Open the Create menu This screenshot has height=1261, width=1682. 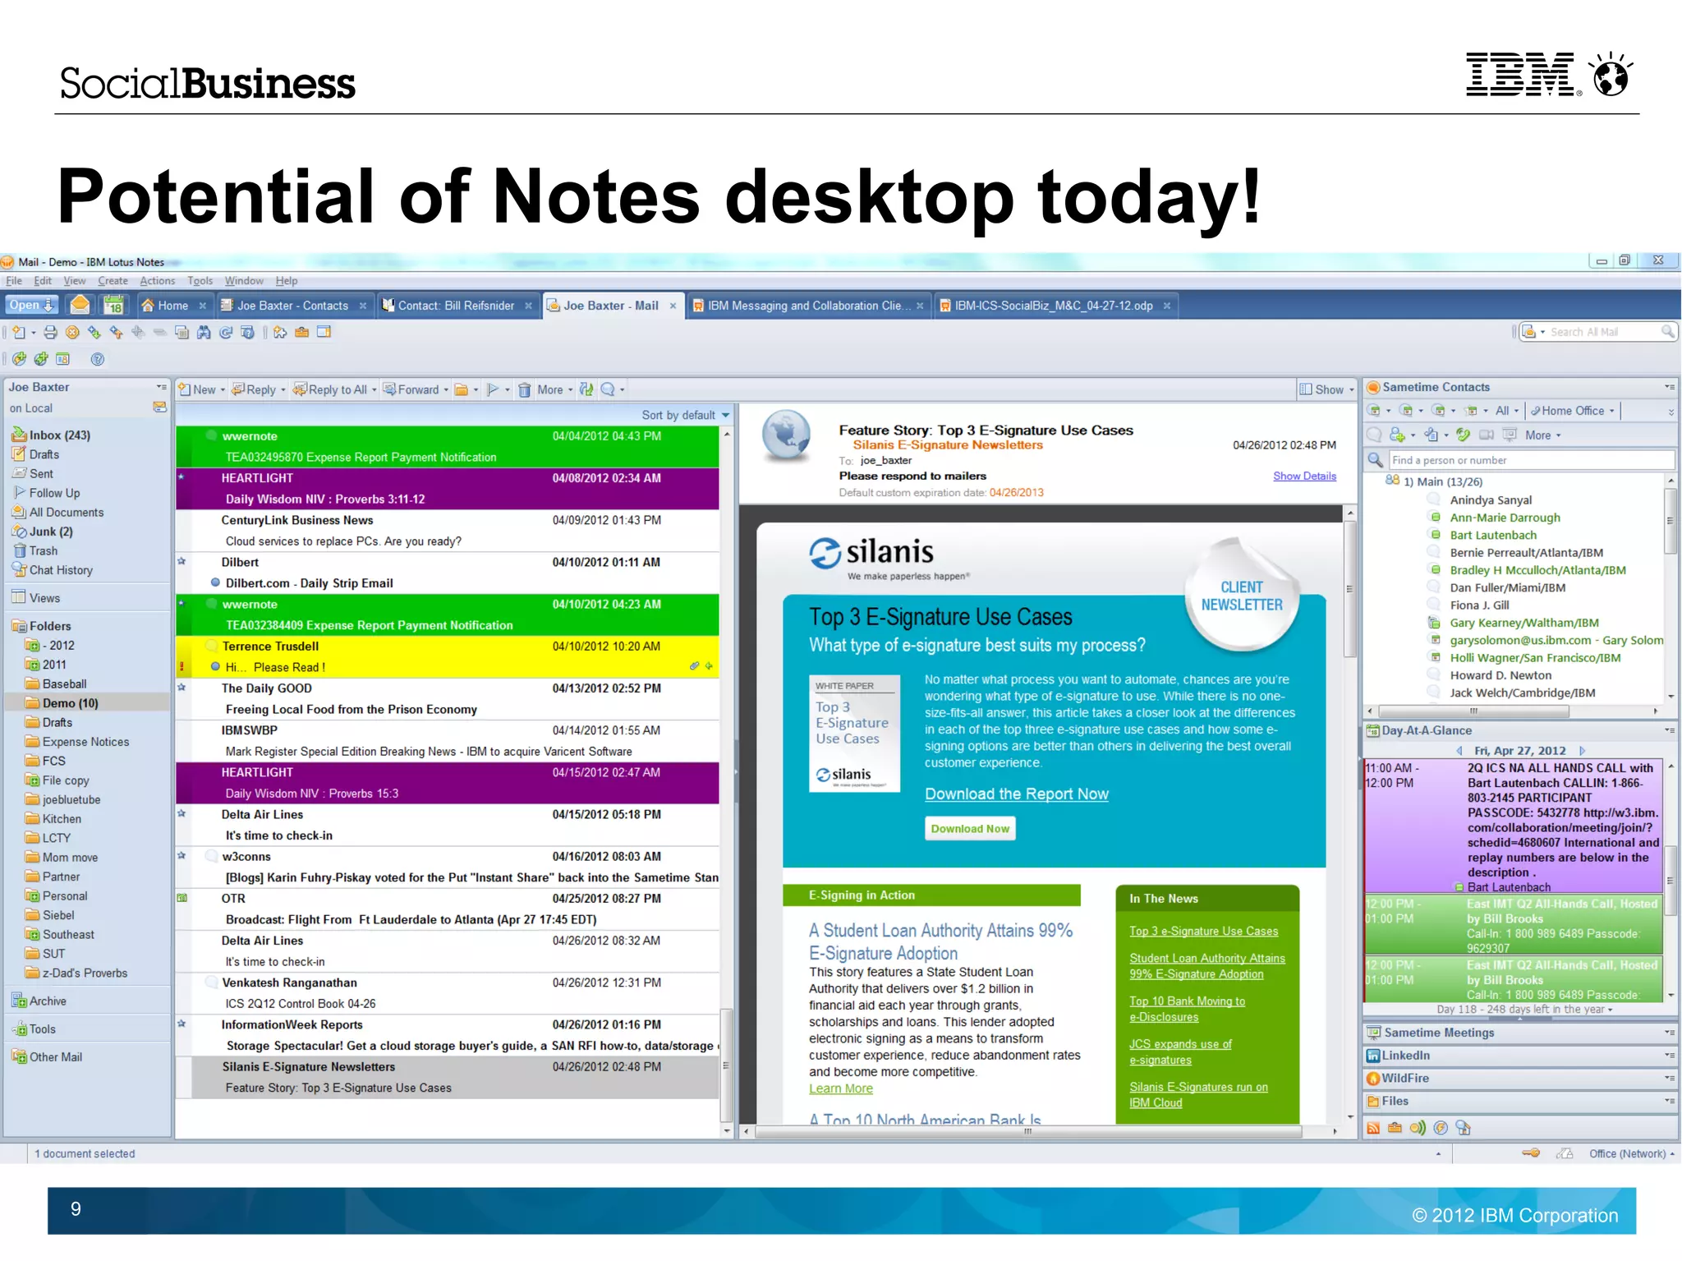click(113, 281)
